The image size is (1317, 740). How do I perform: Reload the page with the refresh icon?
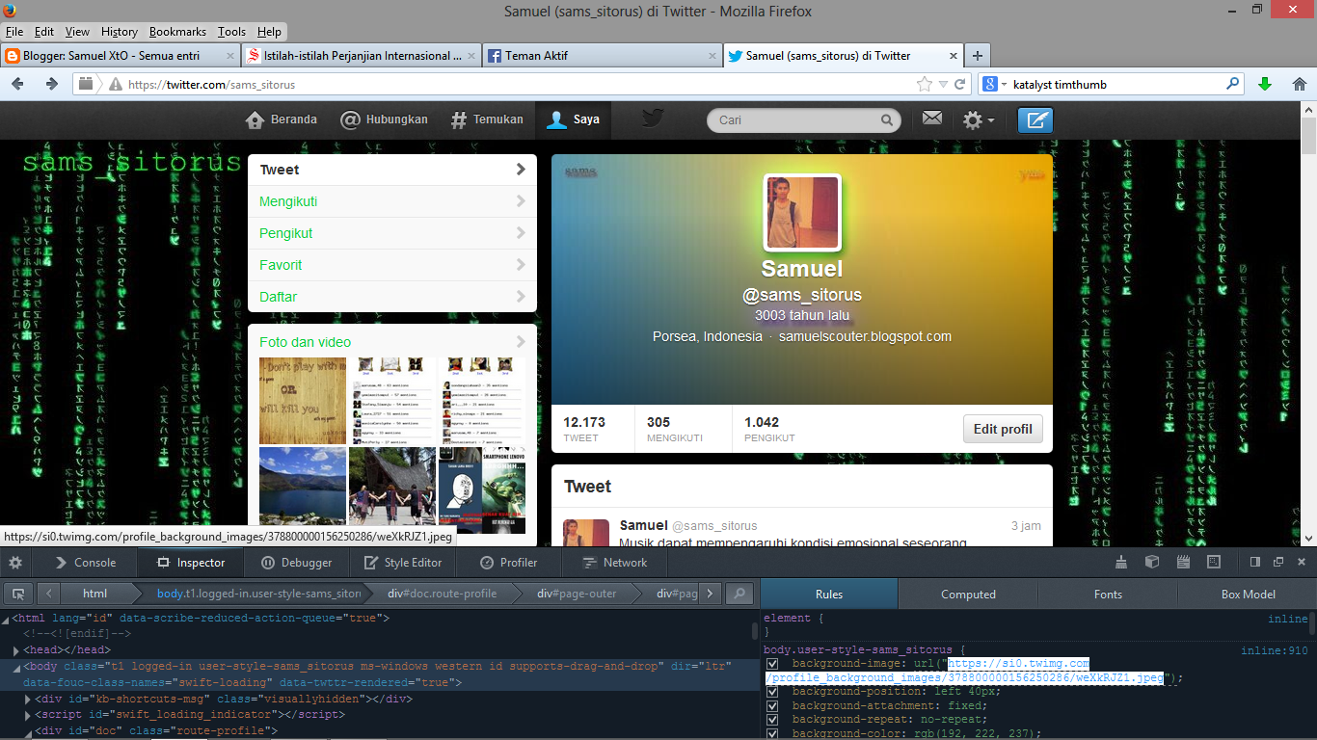click(960, 84)
